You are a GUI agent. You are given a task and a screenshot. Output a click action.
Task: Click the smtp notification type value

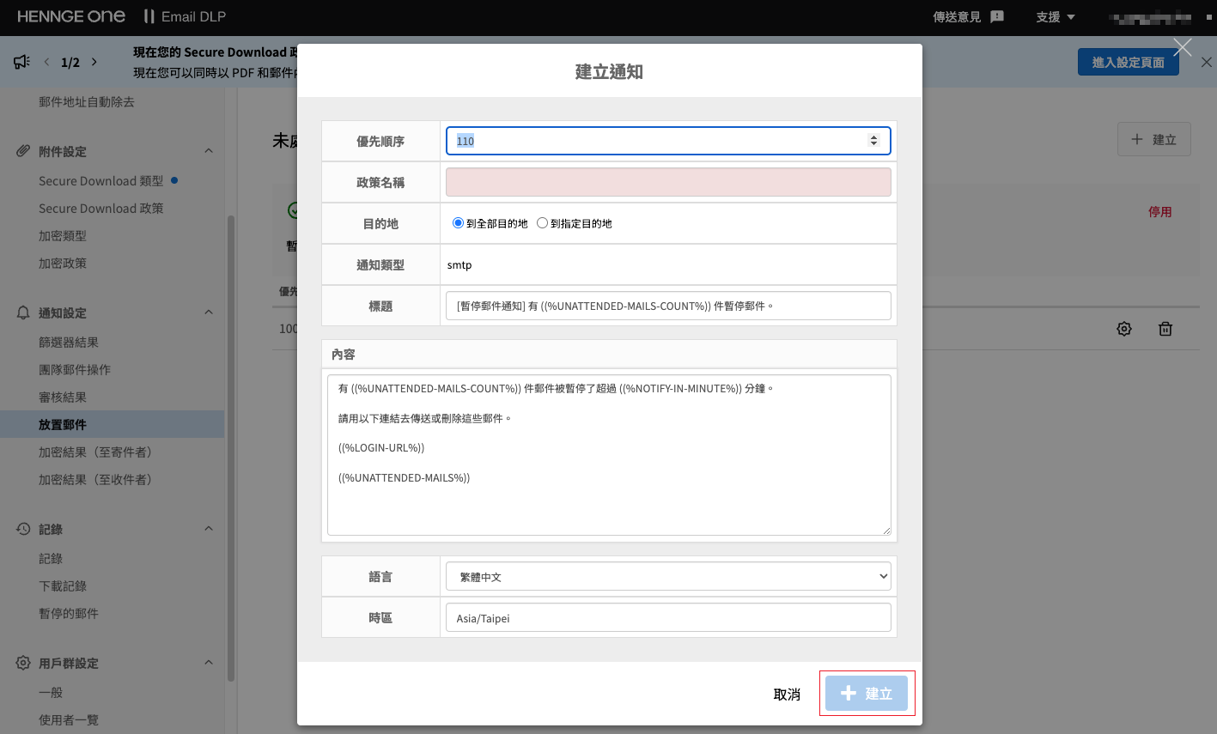pos(459,265)
